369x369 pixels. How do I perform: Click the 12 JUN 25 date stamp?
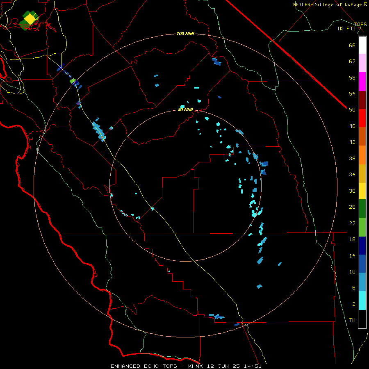pos(223,366)
